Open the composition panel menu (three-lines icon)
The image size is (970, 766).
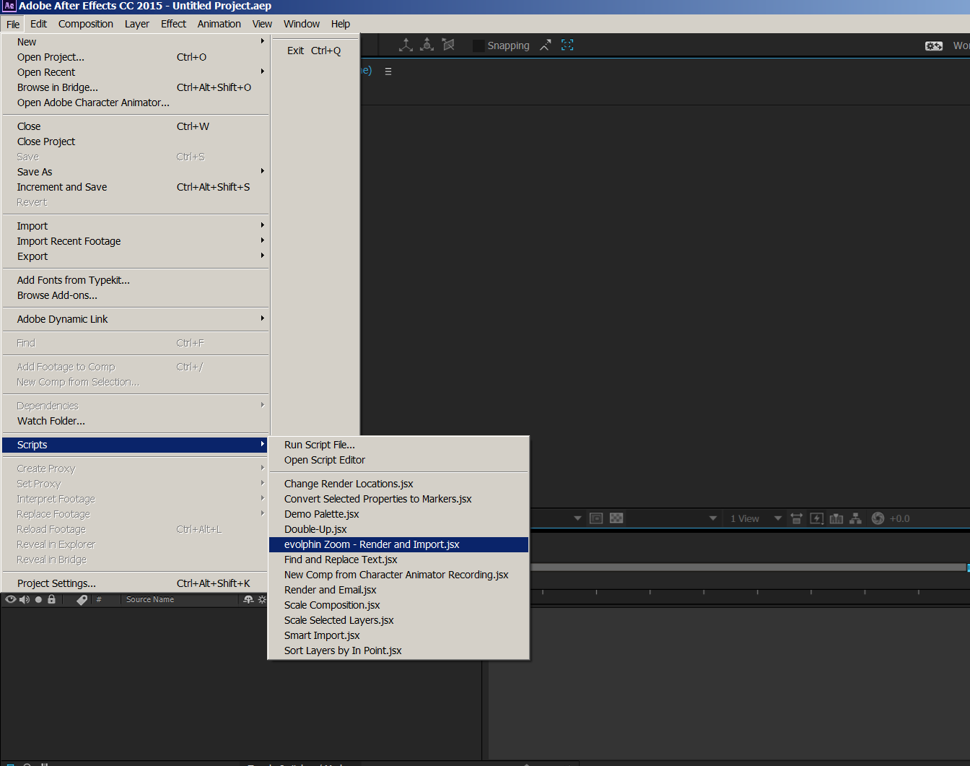pos(388,71)
